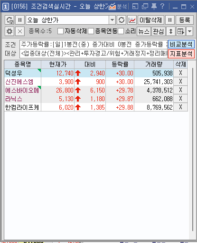Open 뉴스 for selected stock

point(144,31)
